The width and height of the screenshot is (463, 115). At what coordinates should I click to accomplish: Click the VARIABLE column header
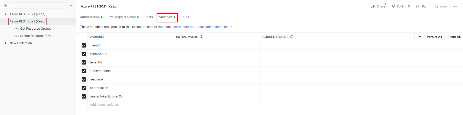pos(97,37)
